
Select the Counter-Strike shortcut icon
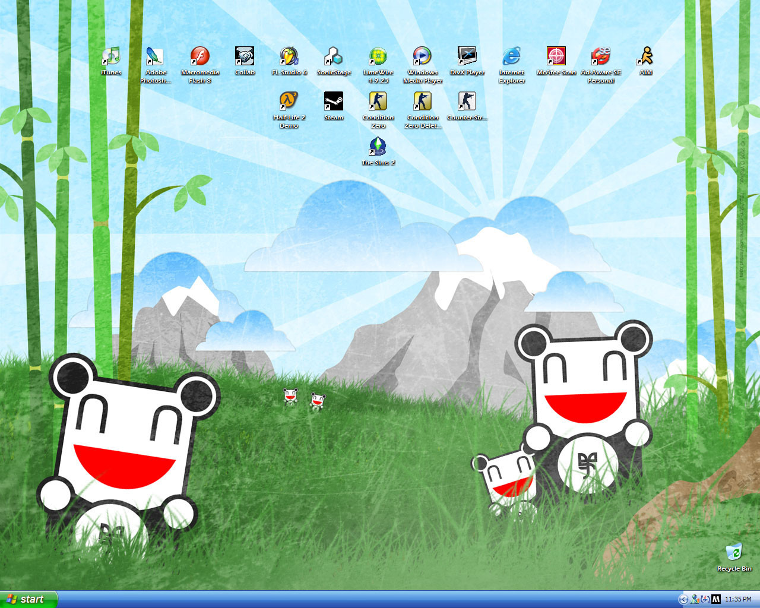click(x=467, y=102)
